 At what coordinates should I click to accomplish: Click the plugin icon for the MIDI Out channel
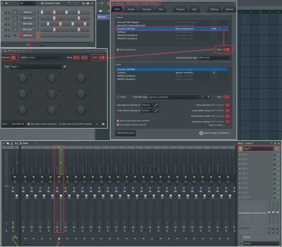[x=15, y=36]
